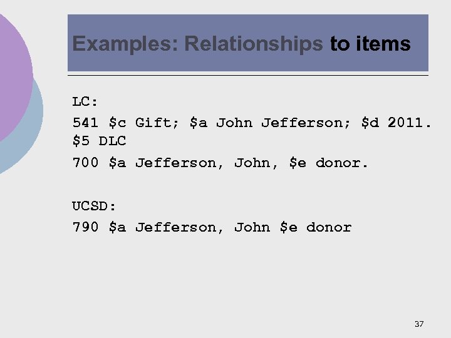Click "$e donor" in the 790 line
Screen dimensions: 451x338
tap(316, 227)
